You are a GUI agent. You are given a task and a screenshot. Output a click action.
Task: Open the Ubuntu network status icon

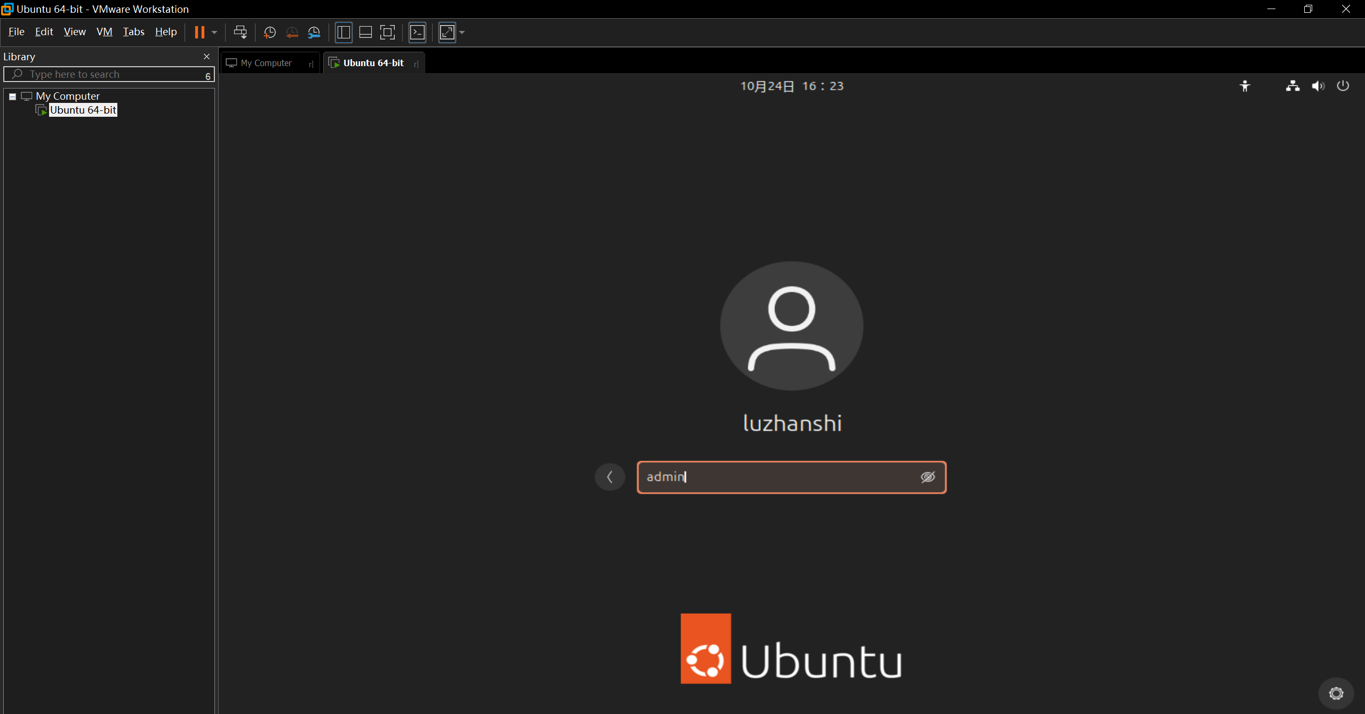(1292, 86)
